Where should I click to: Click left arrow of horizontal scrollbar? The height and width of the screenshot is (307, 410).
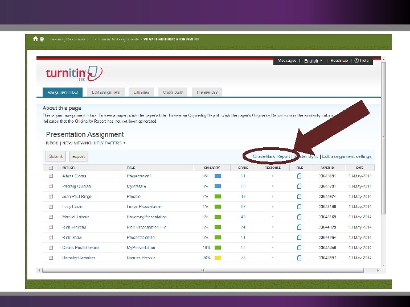point(39,271)
